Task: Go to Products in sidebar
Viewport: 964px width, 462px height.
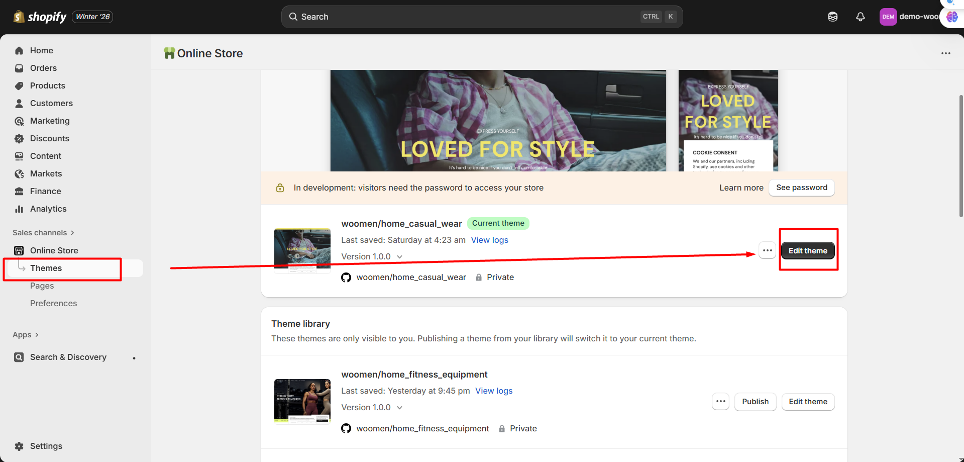Action: (47, 85)
